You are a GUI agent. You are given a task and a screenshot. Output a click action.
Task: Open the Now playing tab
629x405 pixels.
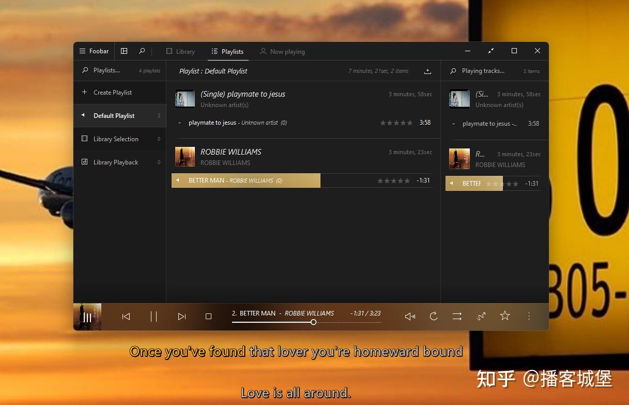(x=282, y=51)
